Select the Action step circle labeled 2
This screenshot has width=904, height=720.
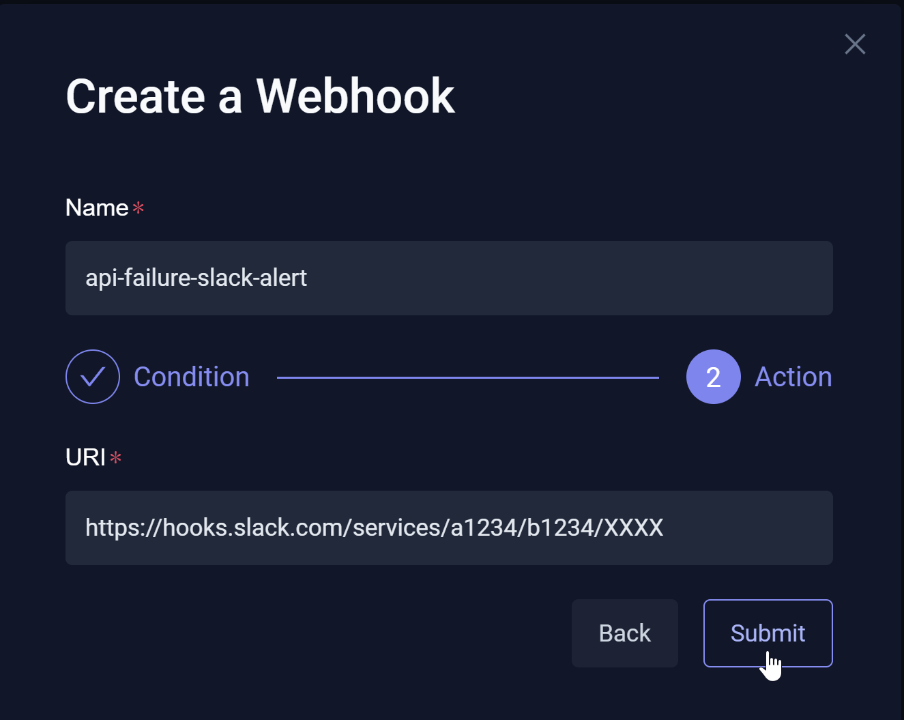713,376
